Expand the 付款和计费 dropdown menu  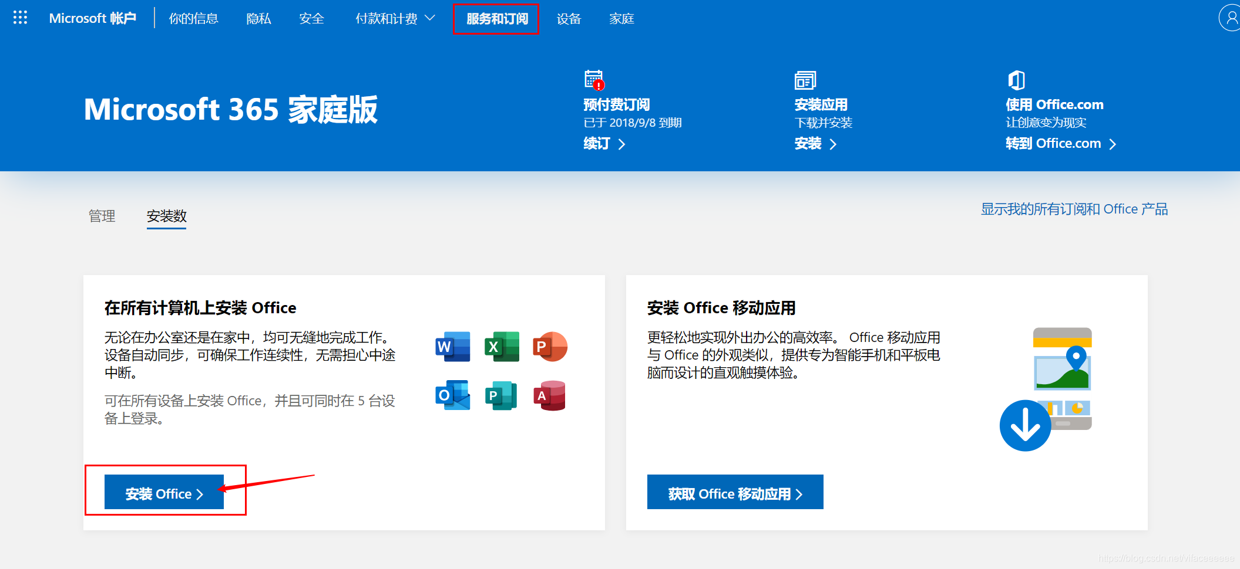(395, 19)
